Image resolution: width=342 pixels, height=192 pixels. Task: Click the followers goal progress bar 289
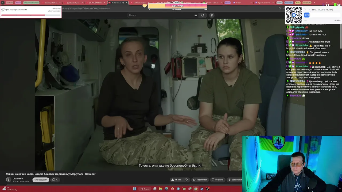point(177,6)
